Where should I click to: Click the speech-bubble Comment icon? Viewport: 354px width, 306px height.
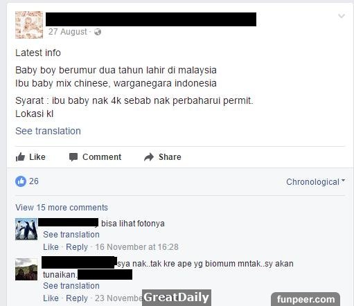click(x=73, y=157)
